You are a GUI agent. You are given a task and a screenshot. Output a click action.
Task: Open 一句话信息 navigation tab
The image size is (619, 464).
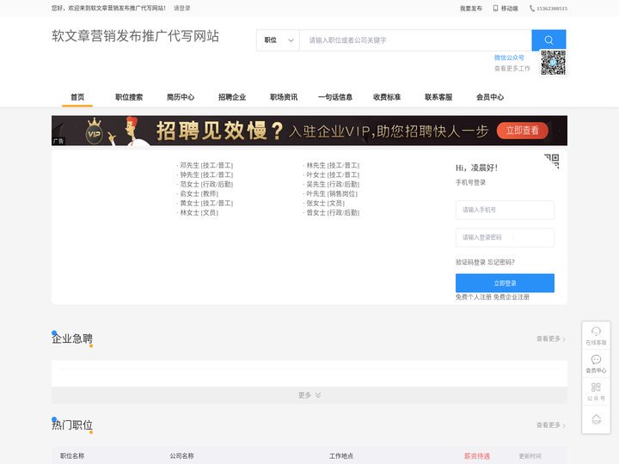pos(335,97)
